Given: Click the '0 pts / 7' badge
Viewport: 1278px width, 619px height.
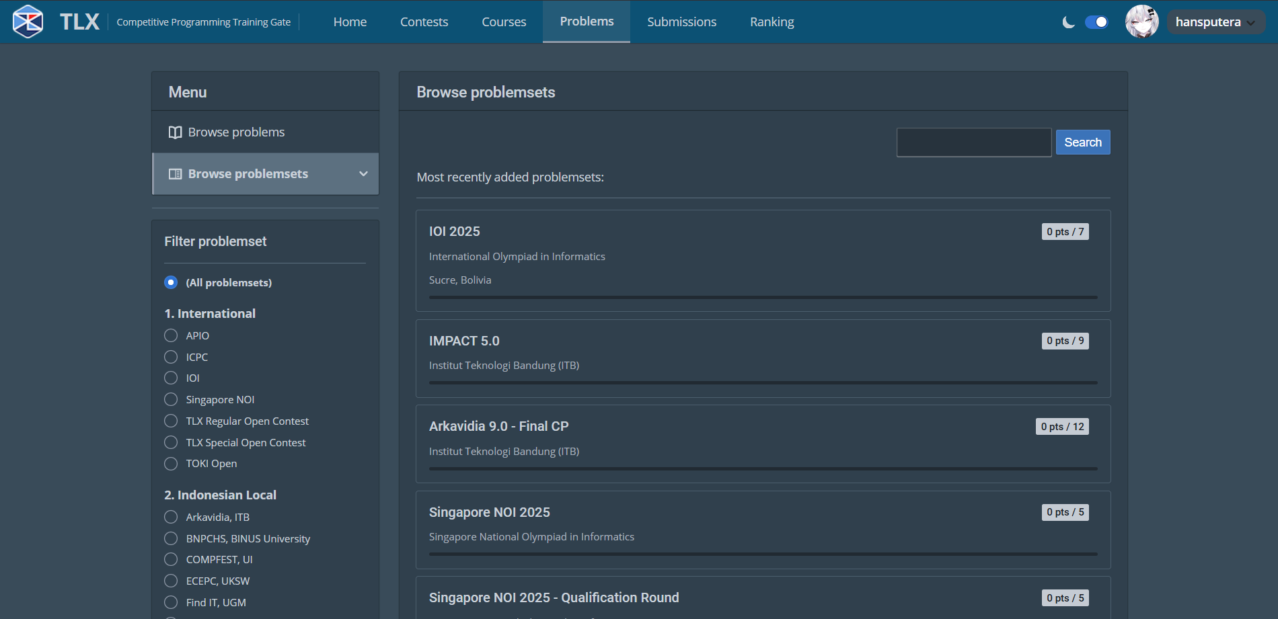Looking at the screenshot, I should tap(1065, 232).
